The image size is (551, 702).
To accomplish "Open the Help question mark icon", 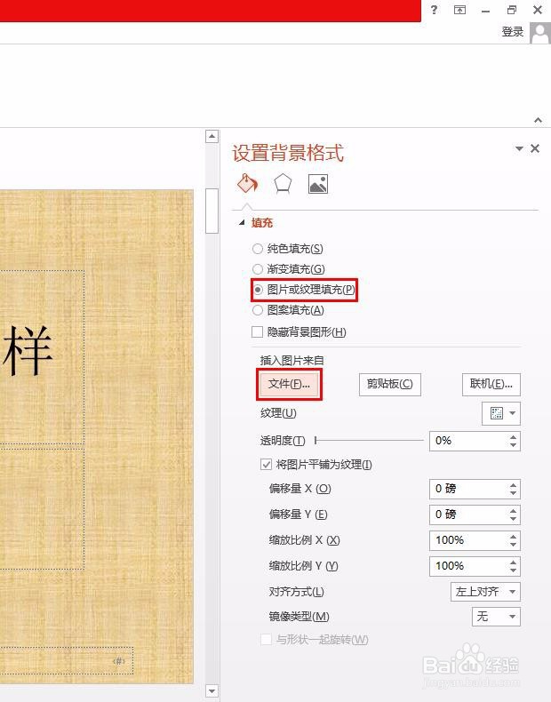I will [434, 10].
